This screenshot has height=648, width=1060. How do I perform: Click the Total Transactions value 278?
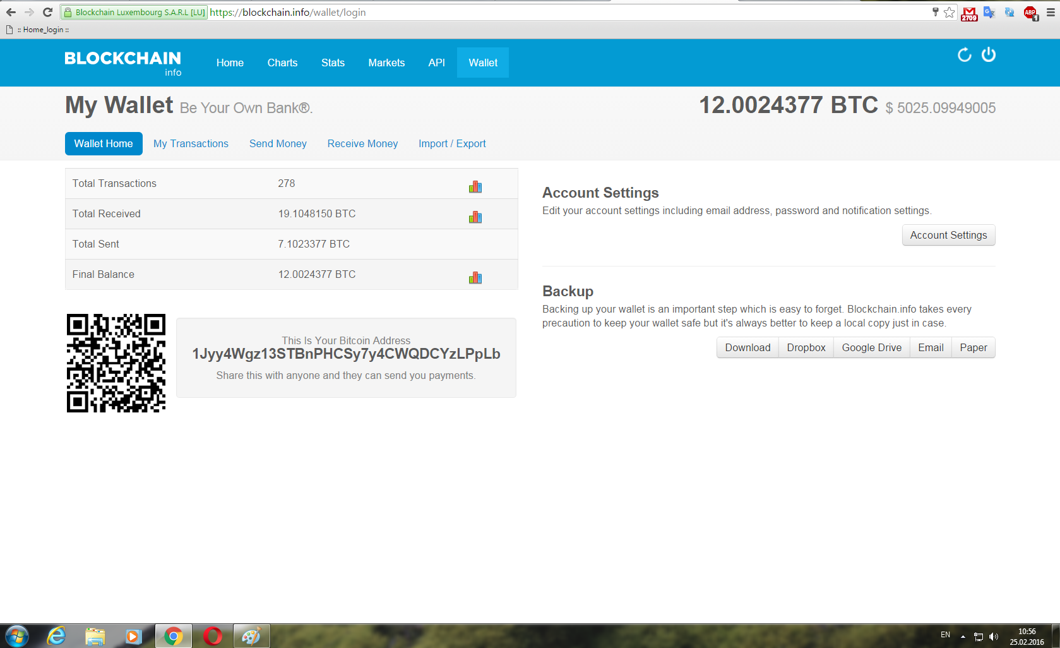click(x=287, y=183)
